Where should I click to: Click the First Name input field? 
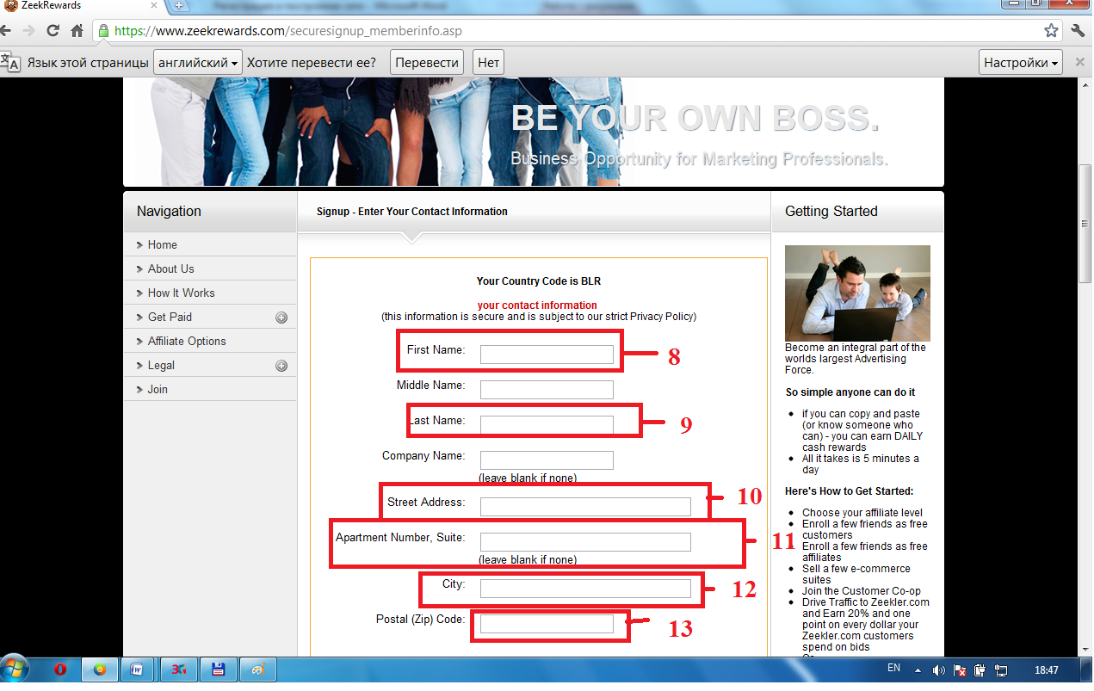pos(547,355)
